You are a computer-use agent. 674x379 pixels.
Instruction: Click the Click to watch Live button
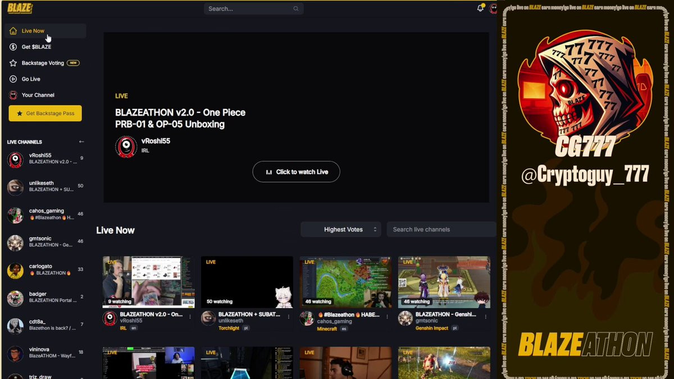point(296,172)
